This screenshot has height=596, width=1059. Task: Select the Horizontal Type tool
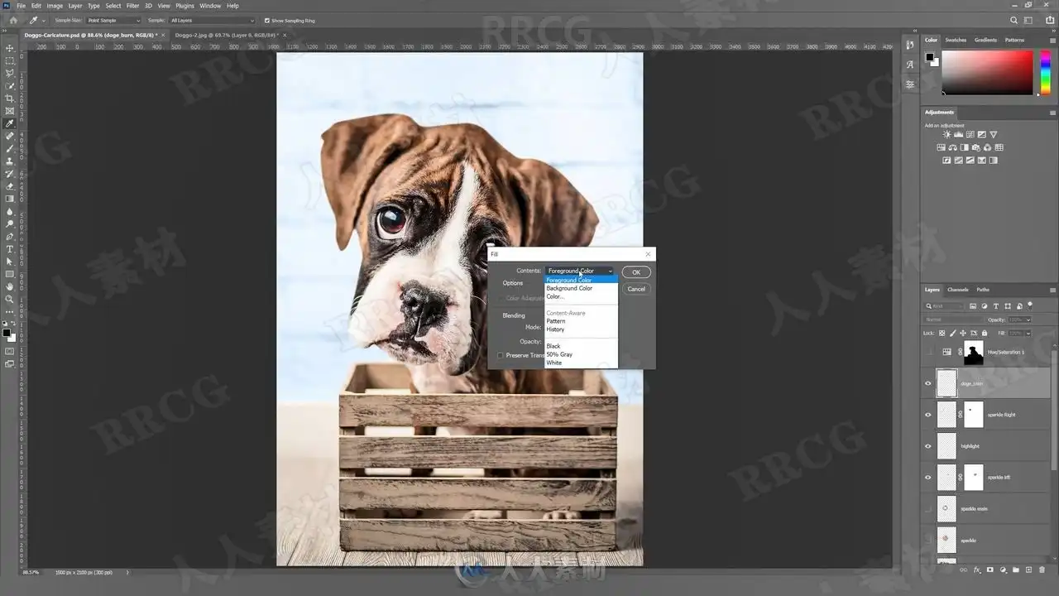(x=10, y=248)
